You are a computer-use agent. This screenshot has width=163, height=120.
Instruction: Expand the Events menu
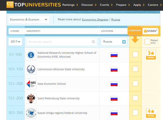(x=106, y=5)
